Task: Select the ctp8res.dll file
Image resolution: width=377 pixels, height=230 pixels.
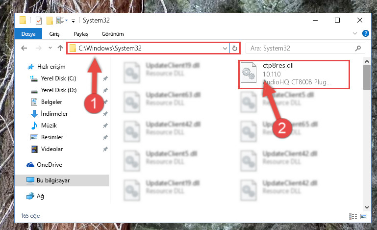Action: click(x=294, y=75)
